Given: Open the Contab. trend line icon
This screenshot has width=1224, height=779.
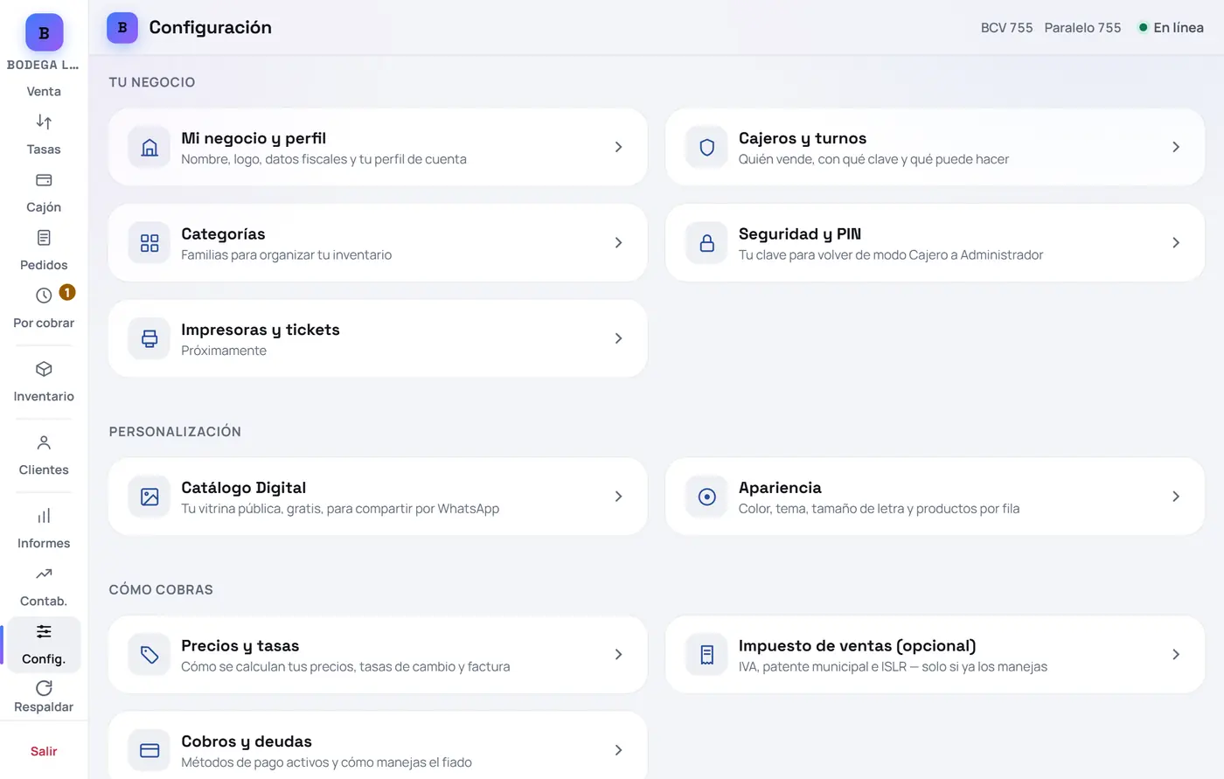Looking at the screenshot, I should click(x=44, y=574).
